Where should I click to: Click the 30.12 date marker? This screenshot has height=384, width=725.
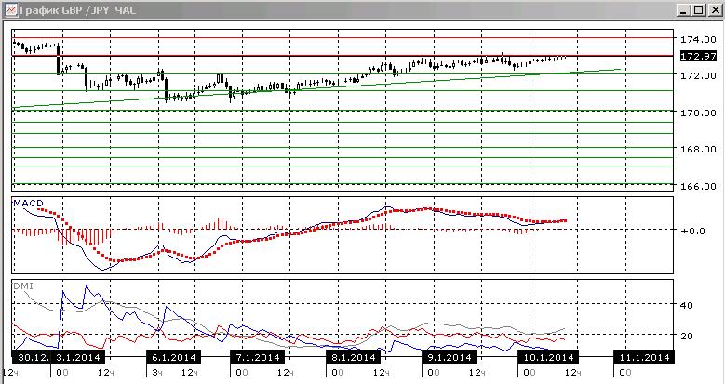[x=32, y=357]
